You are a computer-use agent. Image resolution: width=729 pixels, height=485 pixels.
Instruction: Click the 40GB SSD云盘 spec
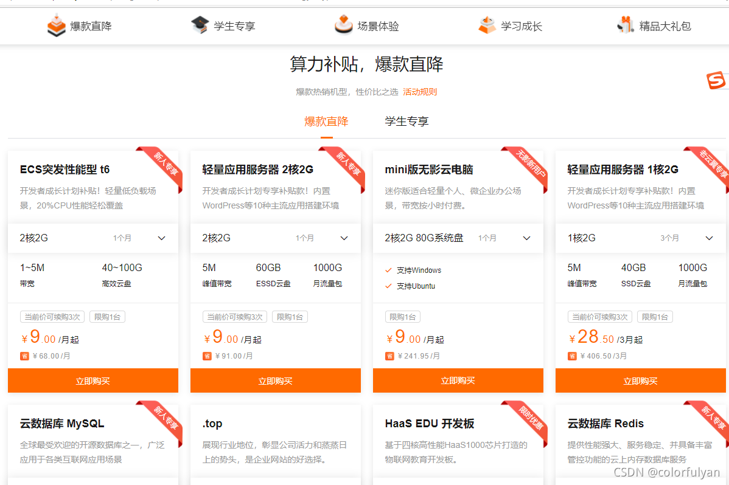[635, 275]
